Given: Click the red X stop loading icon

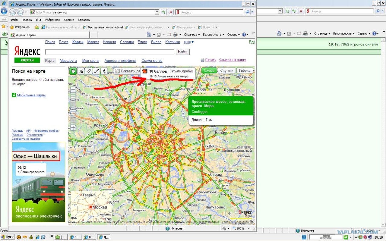Looking at the screenshot, I should [171, 12].
